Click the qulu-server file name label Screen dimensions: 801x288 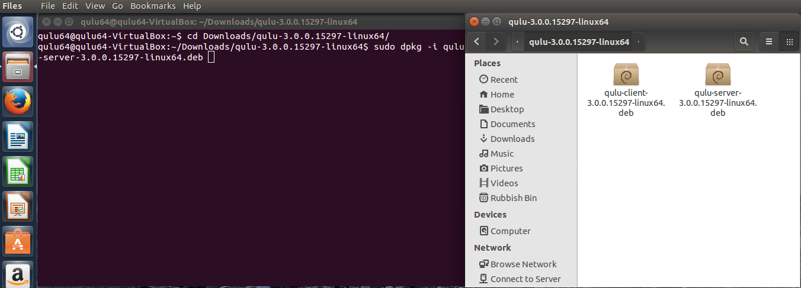[x=717, y=103]
